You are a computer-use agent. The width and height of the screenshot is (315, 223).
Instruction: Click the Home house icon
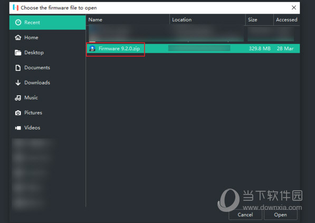point(18,38)
